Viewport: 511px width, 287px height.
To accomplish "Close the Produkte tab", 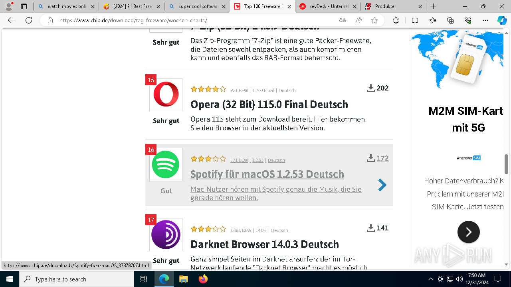I will pyautogui.click(x=420, y=6).
